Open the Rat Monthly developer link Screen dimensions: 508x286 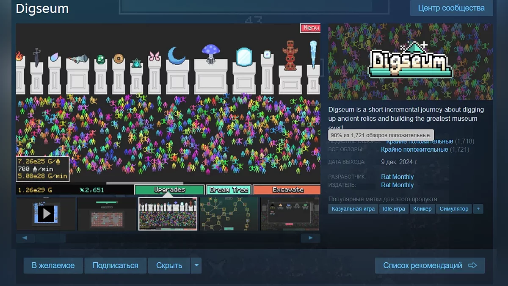[397, 177]
